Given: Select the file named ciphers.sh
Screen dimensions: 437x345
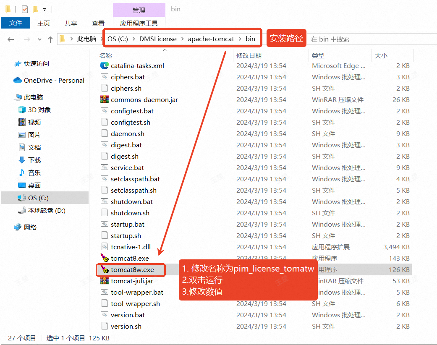Looking at the screenshot, I should 126,88.
